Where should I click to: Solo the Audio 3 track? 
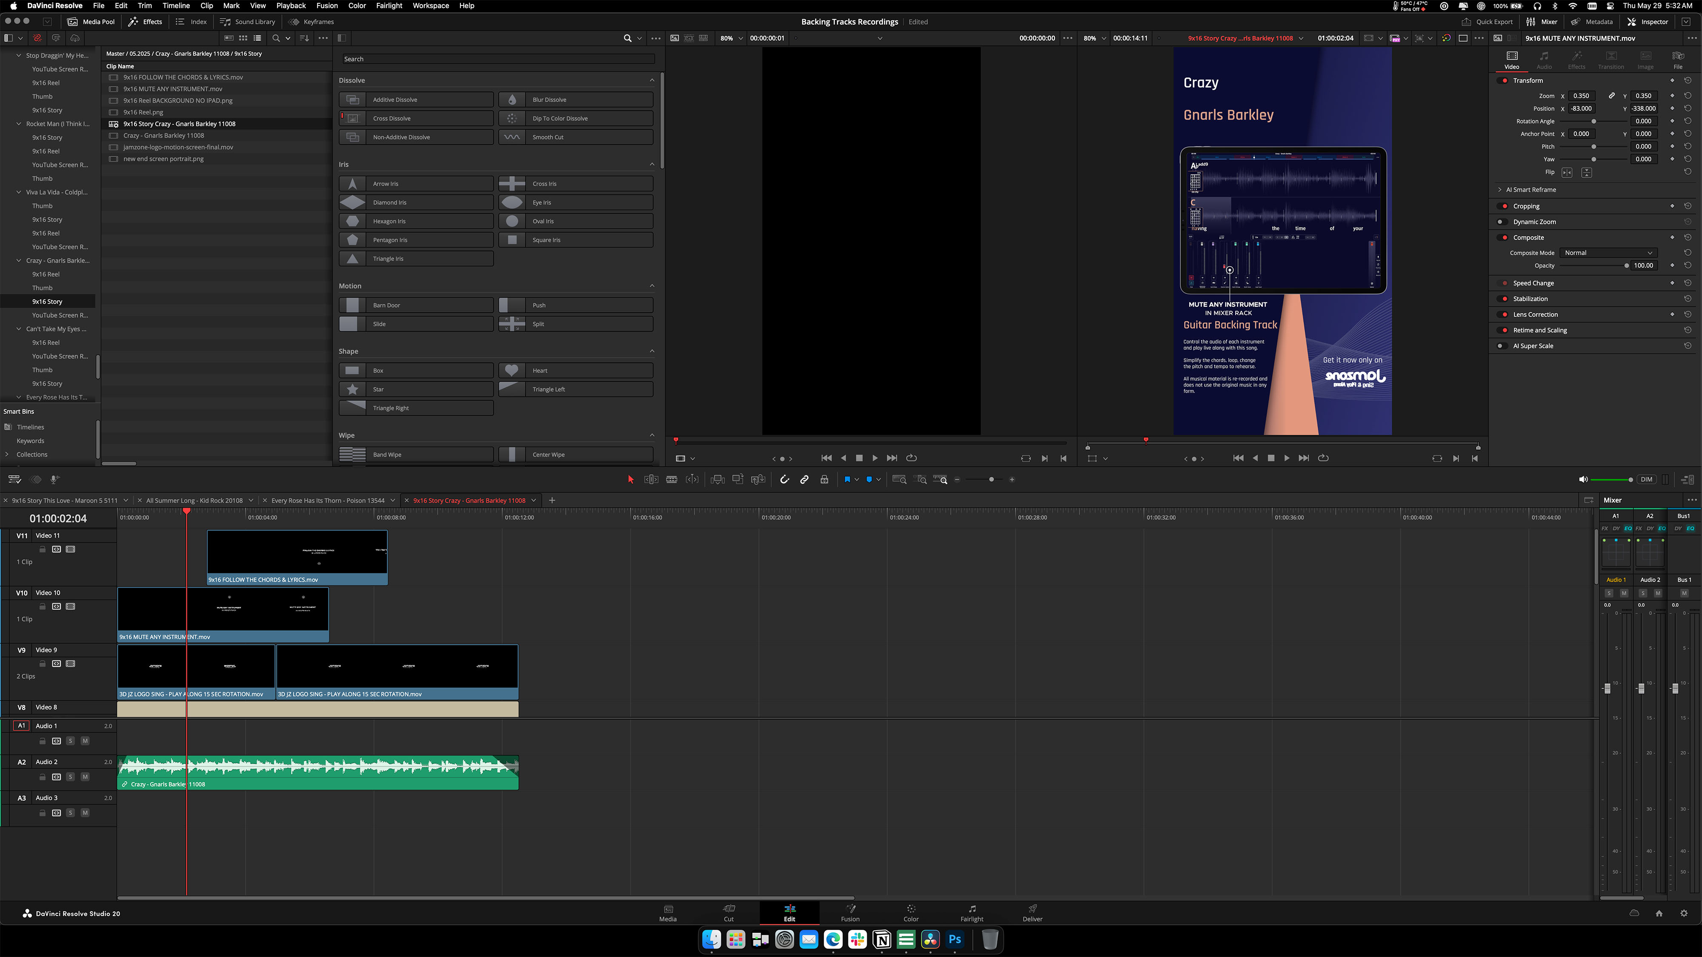click(x=71, y=813)
